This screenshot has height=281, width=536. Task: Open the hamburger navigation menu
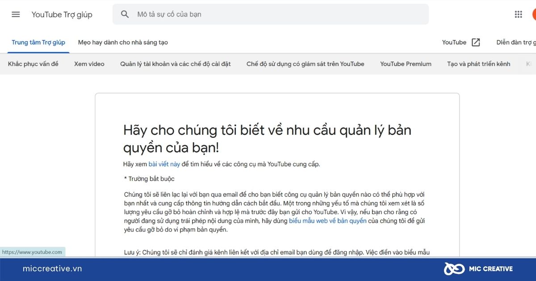pyautogui.click(x=15, y=14)
